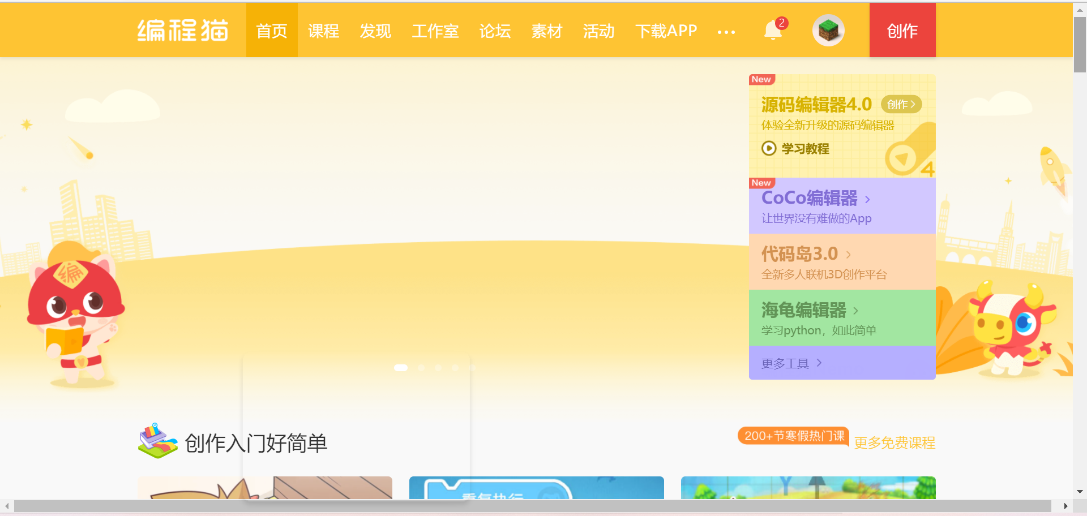Open the 发现 menu
Viewport: 1087px width, 516px height.
click(x=375, y=31)
